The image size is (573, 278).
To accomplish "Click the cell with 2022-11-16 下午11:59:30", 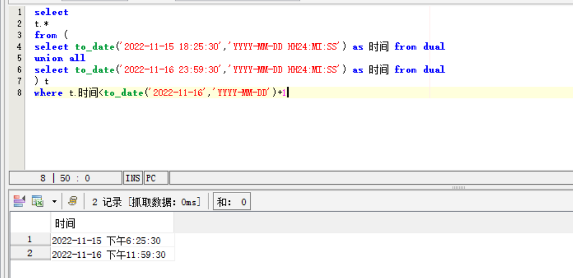I will pyautogui.click(x=113, y=254).
